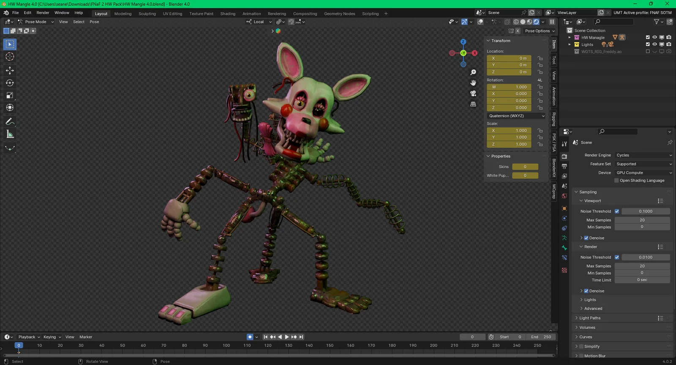This screenshot has width=676, height=365.
Task: Select the Measure tool
Action: 10,134
